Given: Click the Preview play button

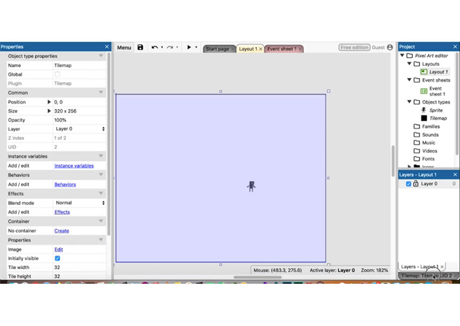Looking at the screenshot, I should (189, 47).
